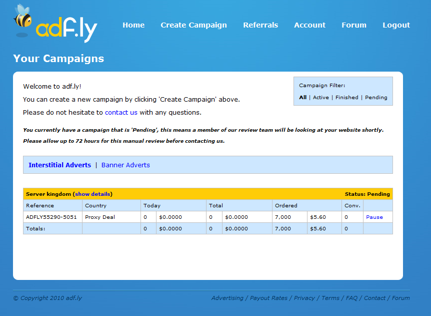Click the 'Totals:' row label

tap(35, 229)
